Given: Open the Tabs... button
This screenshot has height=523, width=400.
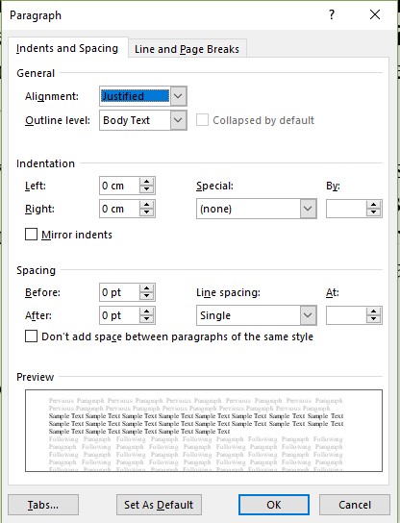Looking at the screenshot, I should 43,505.
